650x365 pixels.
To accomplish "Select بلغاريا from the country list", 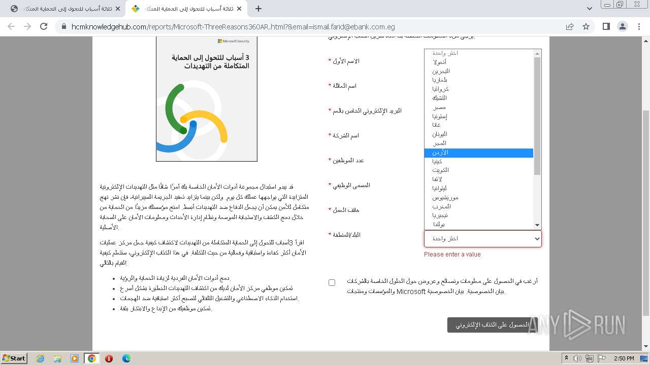I will pos(479,80).
